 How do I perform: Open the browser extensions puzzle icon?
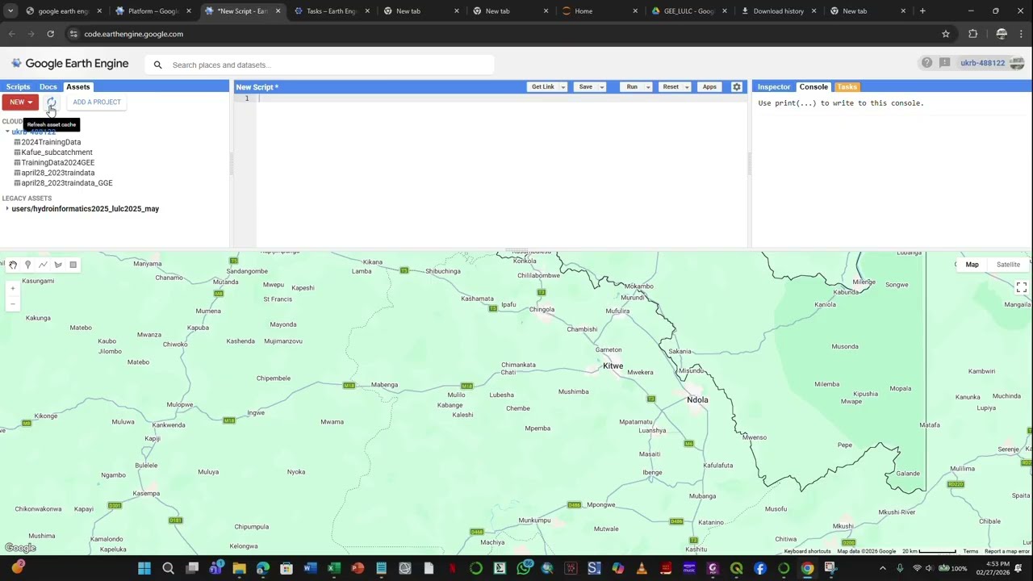[x=972, y=34]
